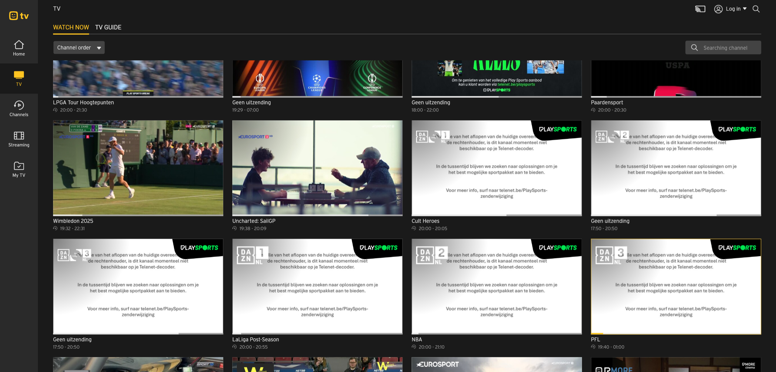Switch to the TV GUIDE tab
The width and height of the screenshot is (776, 372).
coord(108,27)
